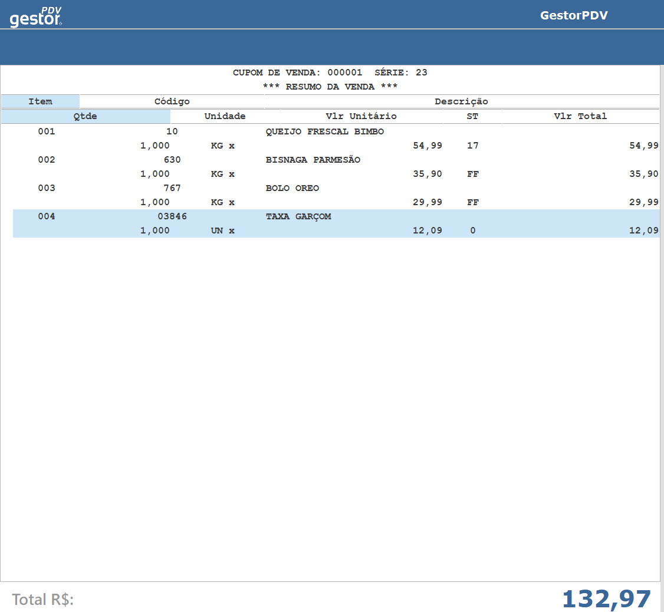The width and height of the screenshot is (664, 612).
Task: Select the BOLO OREO item row
Action: pyautogui.click(x=292, y=188)
